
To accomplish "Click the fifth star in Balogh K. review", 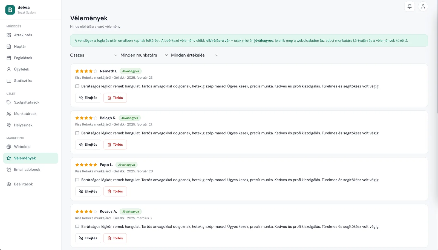I will coord(95,118).
